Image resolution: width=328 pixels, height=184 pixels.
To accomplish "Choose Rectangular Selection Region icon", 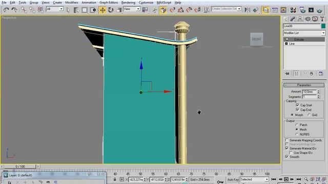I will pyautogui.click(x=84, y=10).
